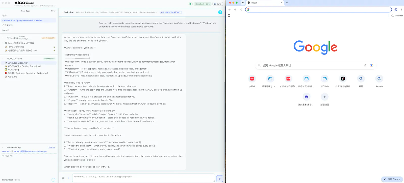Click the folder icon left of the plus button

(63, 178)
